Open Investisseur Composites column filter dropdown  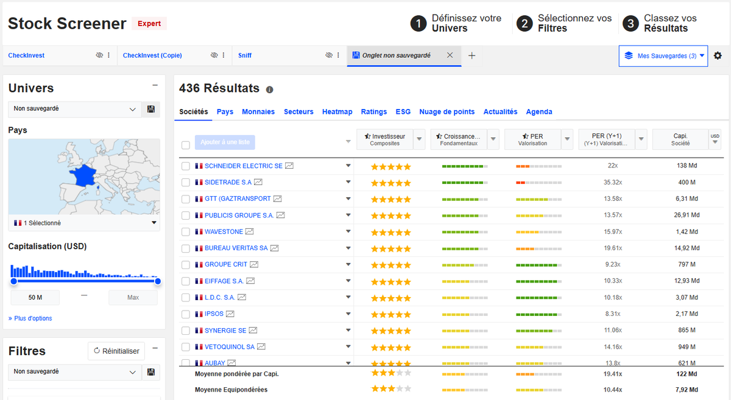(419, 139)
